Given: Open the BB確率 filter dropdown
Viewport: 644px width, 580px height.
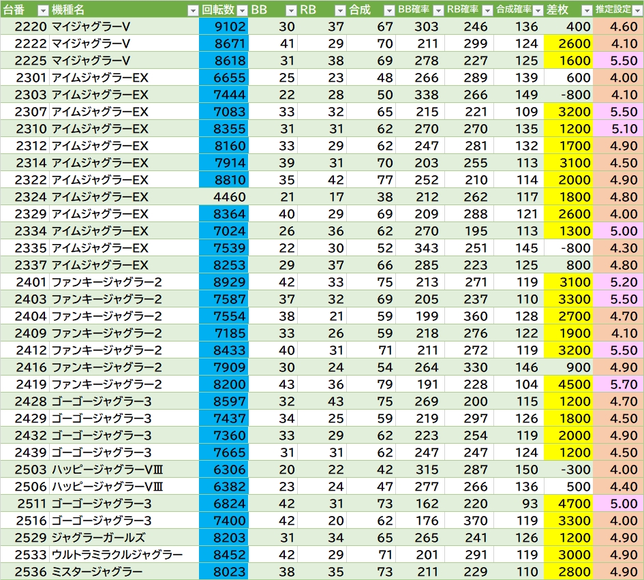Looking at the screenshot, I should [438, 10].
